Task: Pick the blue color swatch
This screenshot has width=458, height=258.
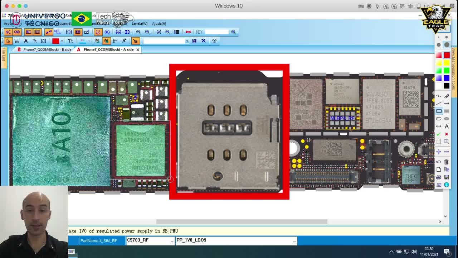Action: click(447, 78)
